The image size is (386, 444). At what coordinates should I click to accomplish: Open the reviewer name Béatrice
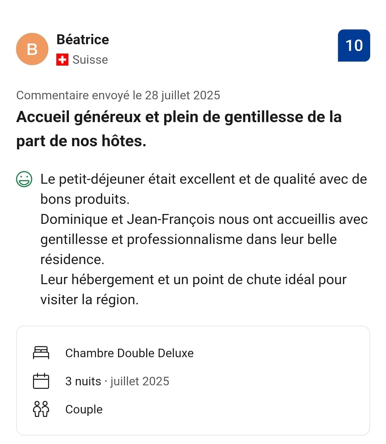(83, 40)
